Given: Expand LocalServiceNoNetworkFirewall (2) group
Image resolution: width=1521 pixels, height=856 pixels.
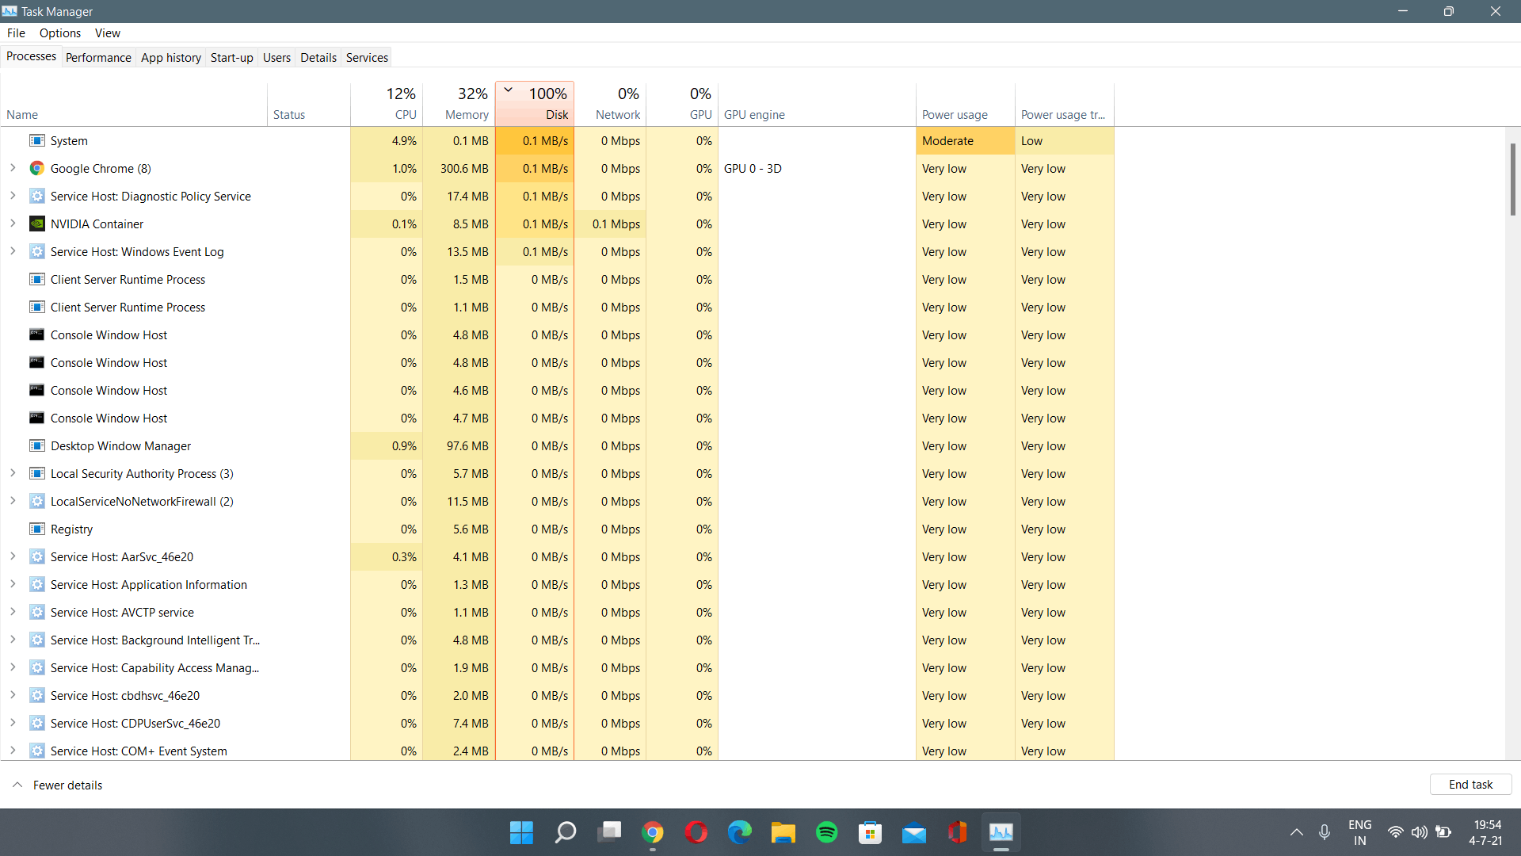Looking at the screenshot, I should click(13, 501).
